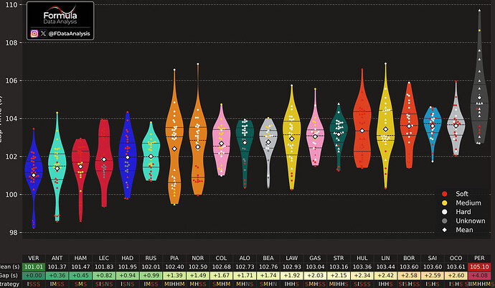Click the red 105.10 mean cell

tap(479, 267)
